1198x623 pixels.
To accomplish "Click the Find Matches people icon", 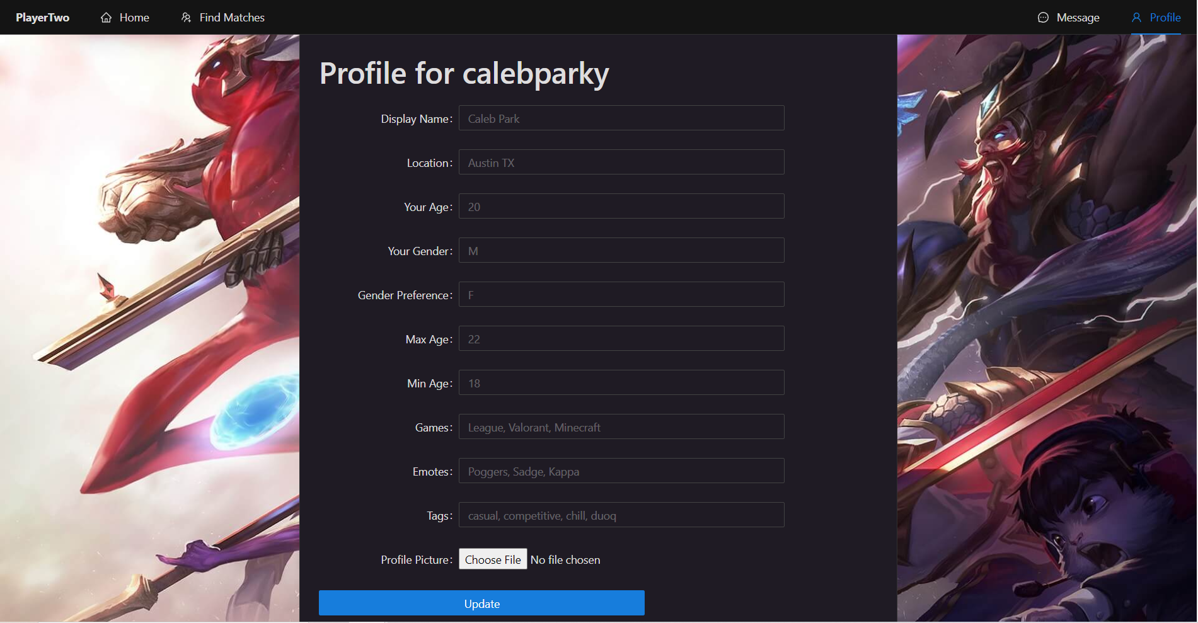I will coord(186,18).
